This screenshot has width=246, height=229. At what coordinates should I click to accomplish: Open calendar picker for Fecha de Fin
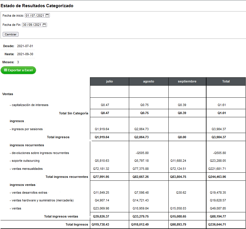click(44, 25)
